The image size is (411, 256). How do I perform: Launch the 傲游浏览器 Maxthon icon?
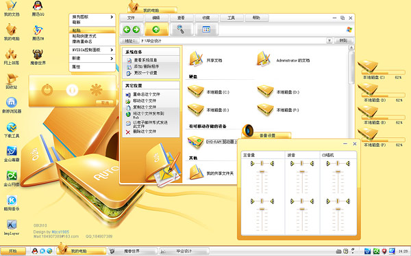11,105
